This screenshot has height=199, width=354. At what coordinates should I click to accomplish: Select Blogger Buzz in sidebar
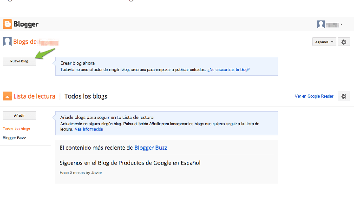click(x=14, y=138)
